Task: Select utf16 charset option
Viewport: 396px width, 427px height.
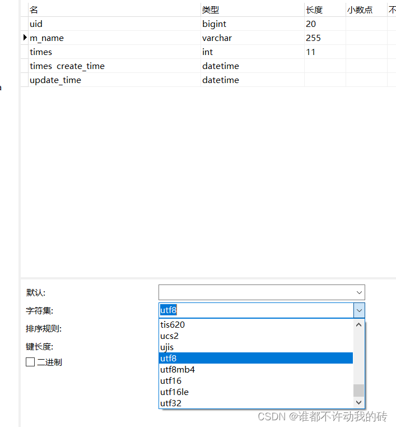Action: pos(256,380)
